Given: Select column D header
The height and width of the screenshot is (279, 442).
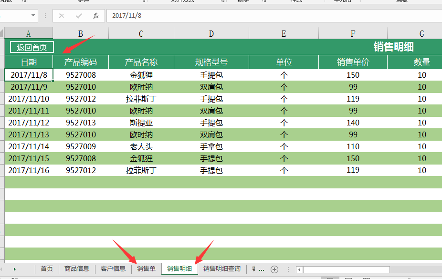Looking at the screenshot, I should pyautogui.click(x=211, y=33).
